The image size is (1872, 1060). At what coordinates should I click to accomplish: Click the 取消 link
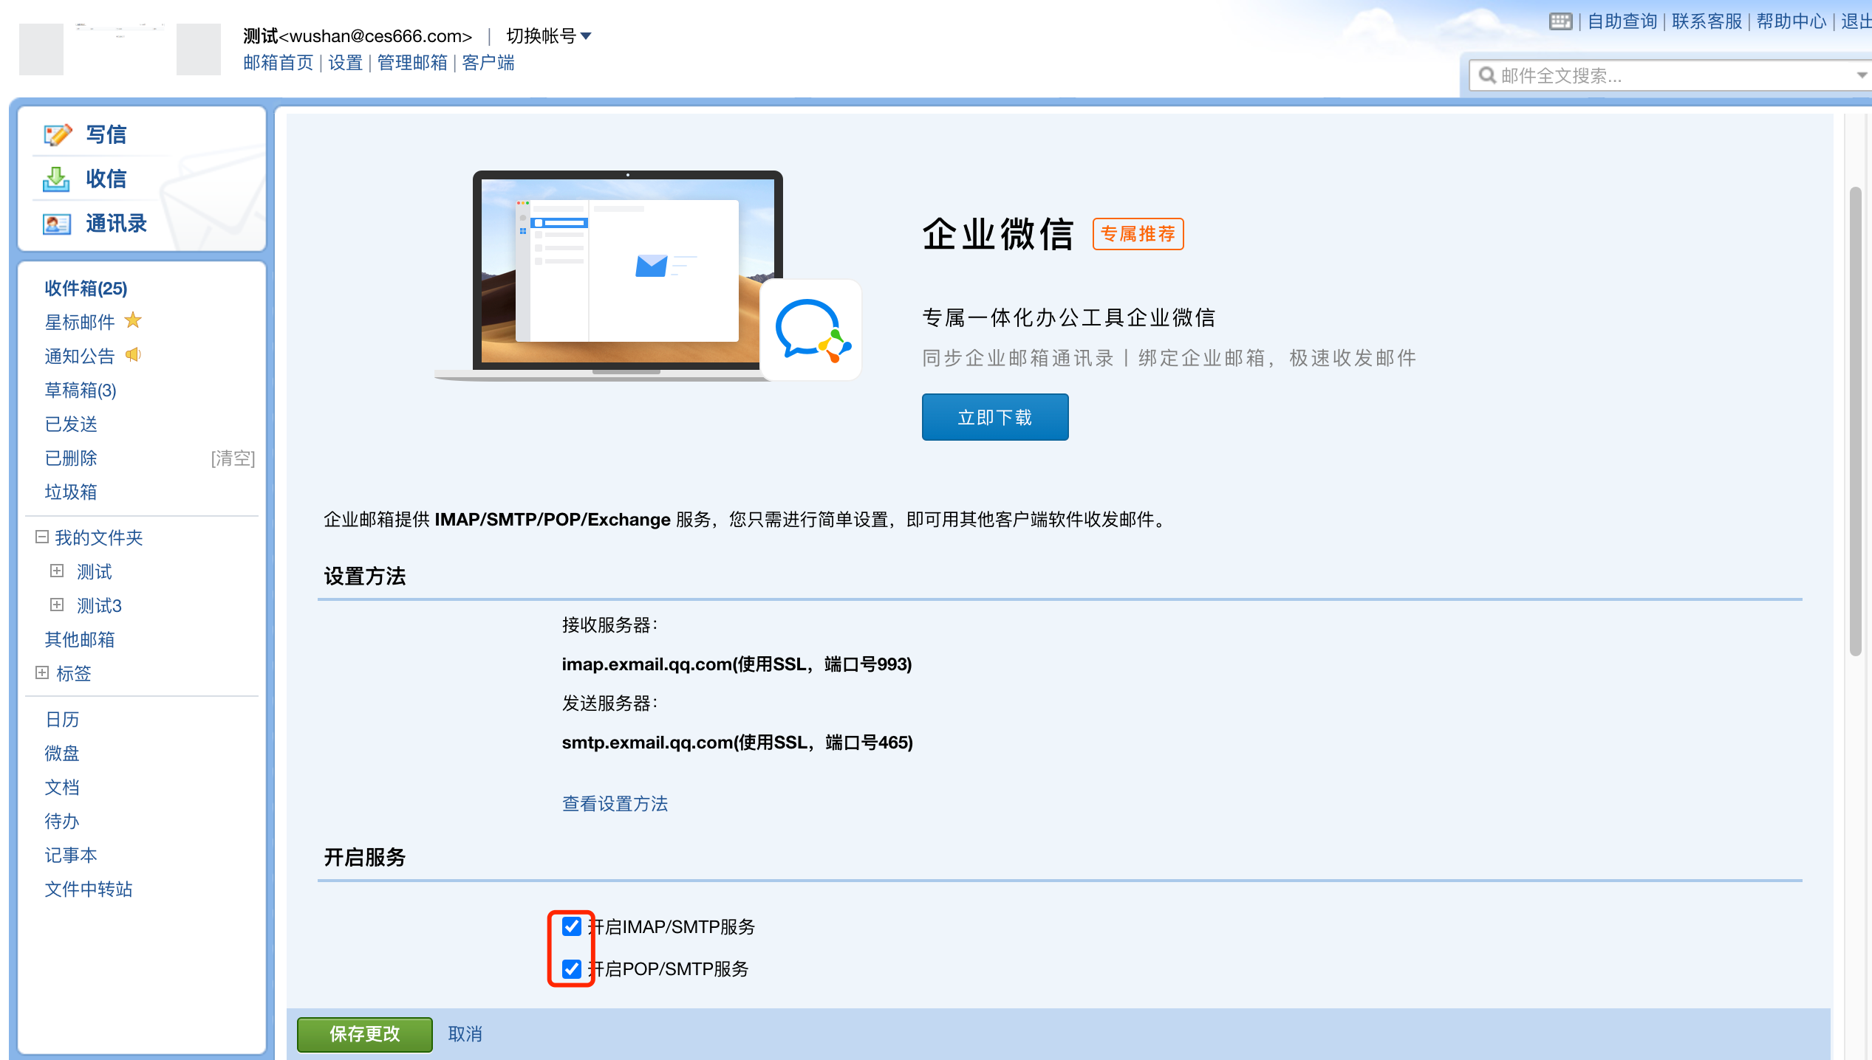coord(465,1034)
